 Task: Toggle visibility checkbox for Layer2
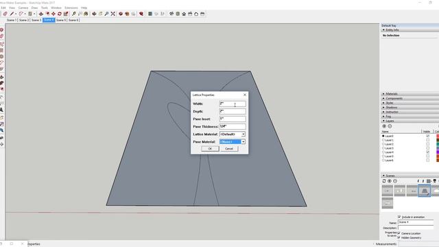tap(427, 144)
